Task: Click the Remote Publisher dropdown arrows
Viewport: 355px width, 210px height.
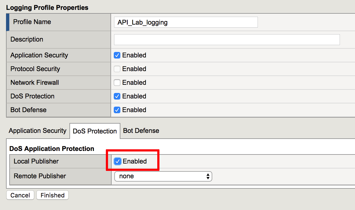Action: [x=208, y=176]
